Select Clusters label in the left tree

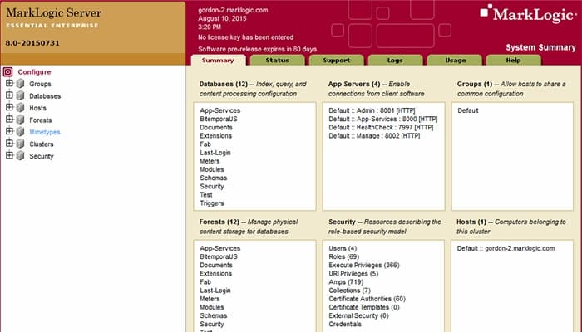42,144
